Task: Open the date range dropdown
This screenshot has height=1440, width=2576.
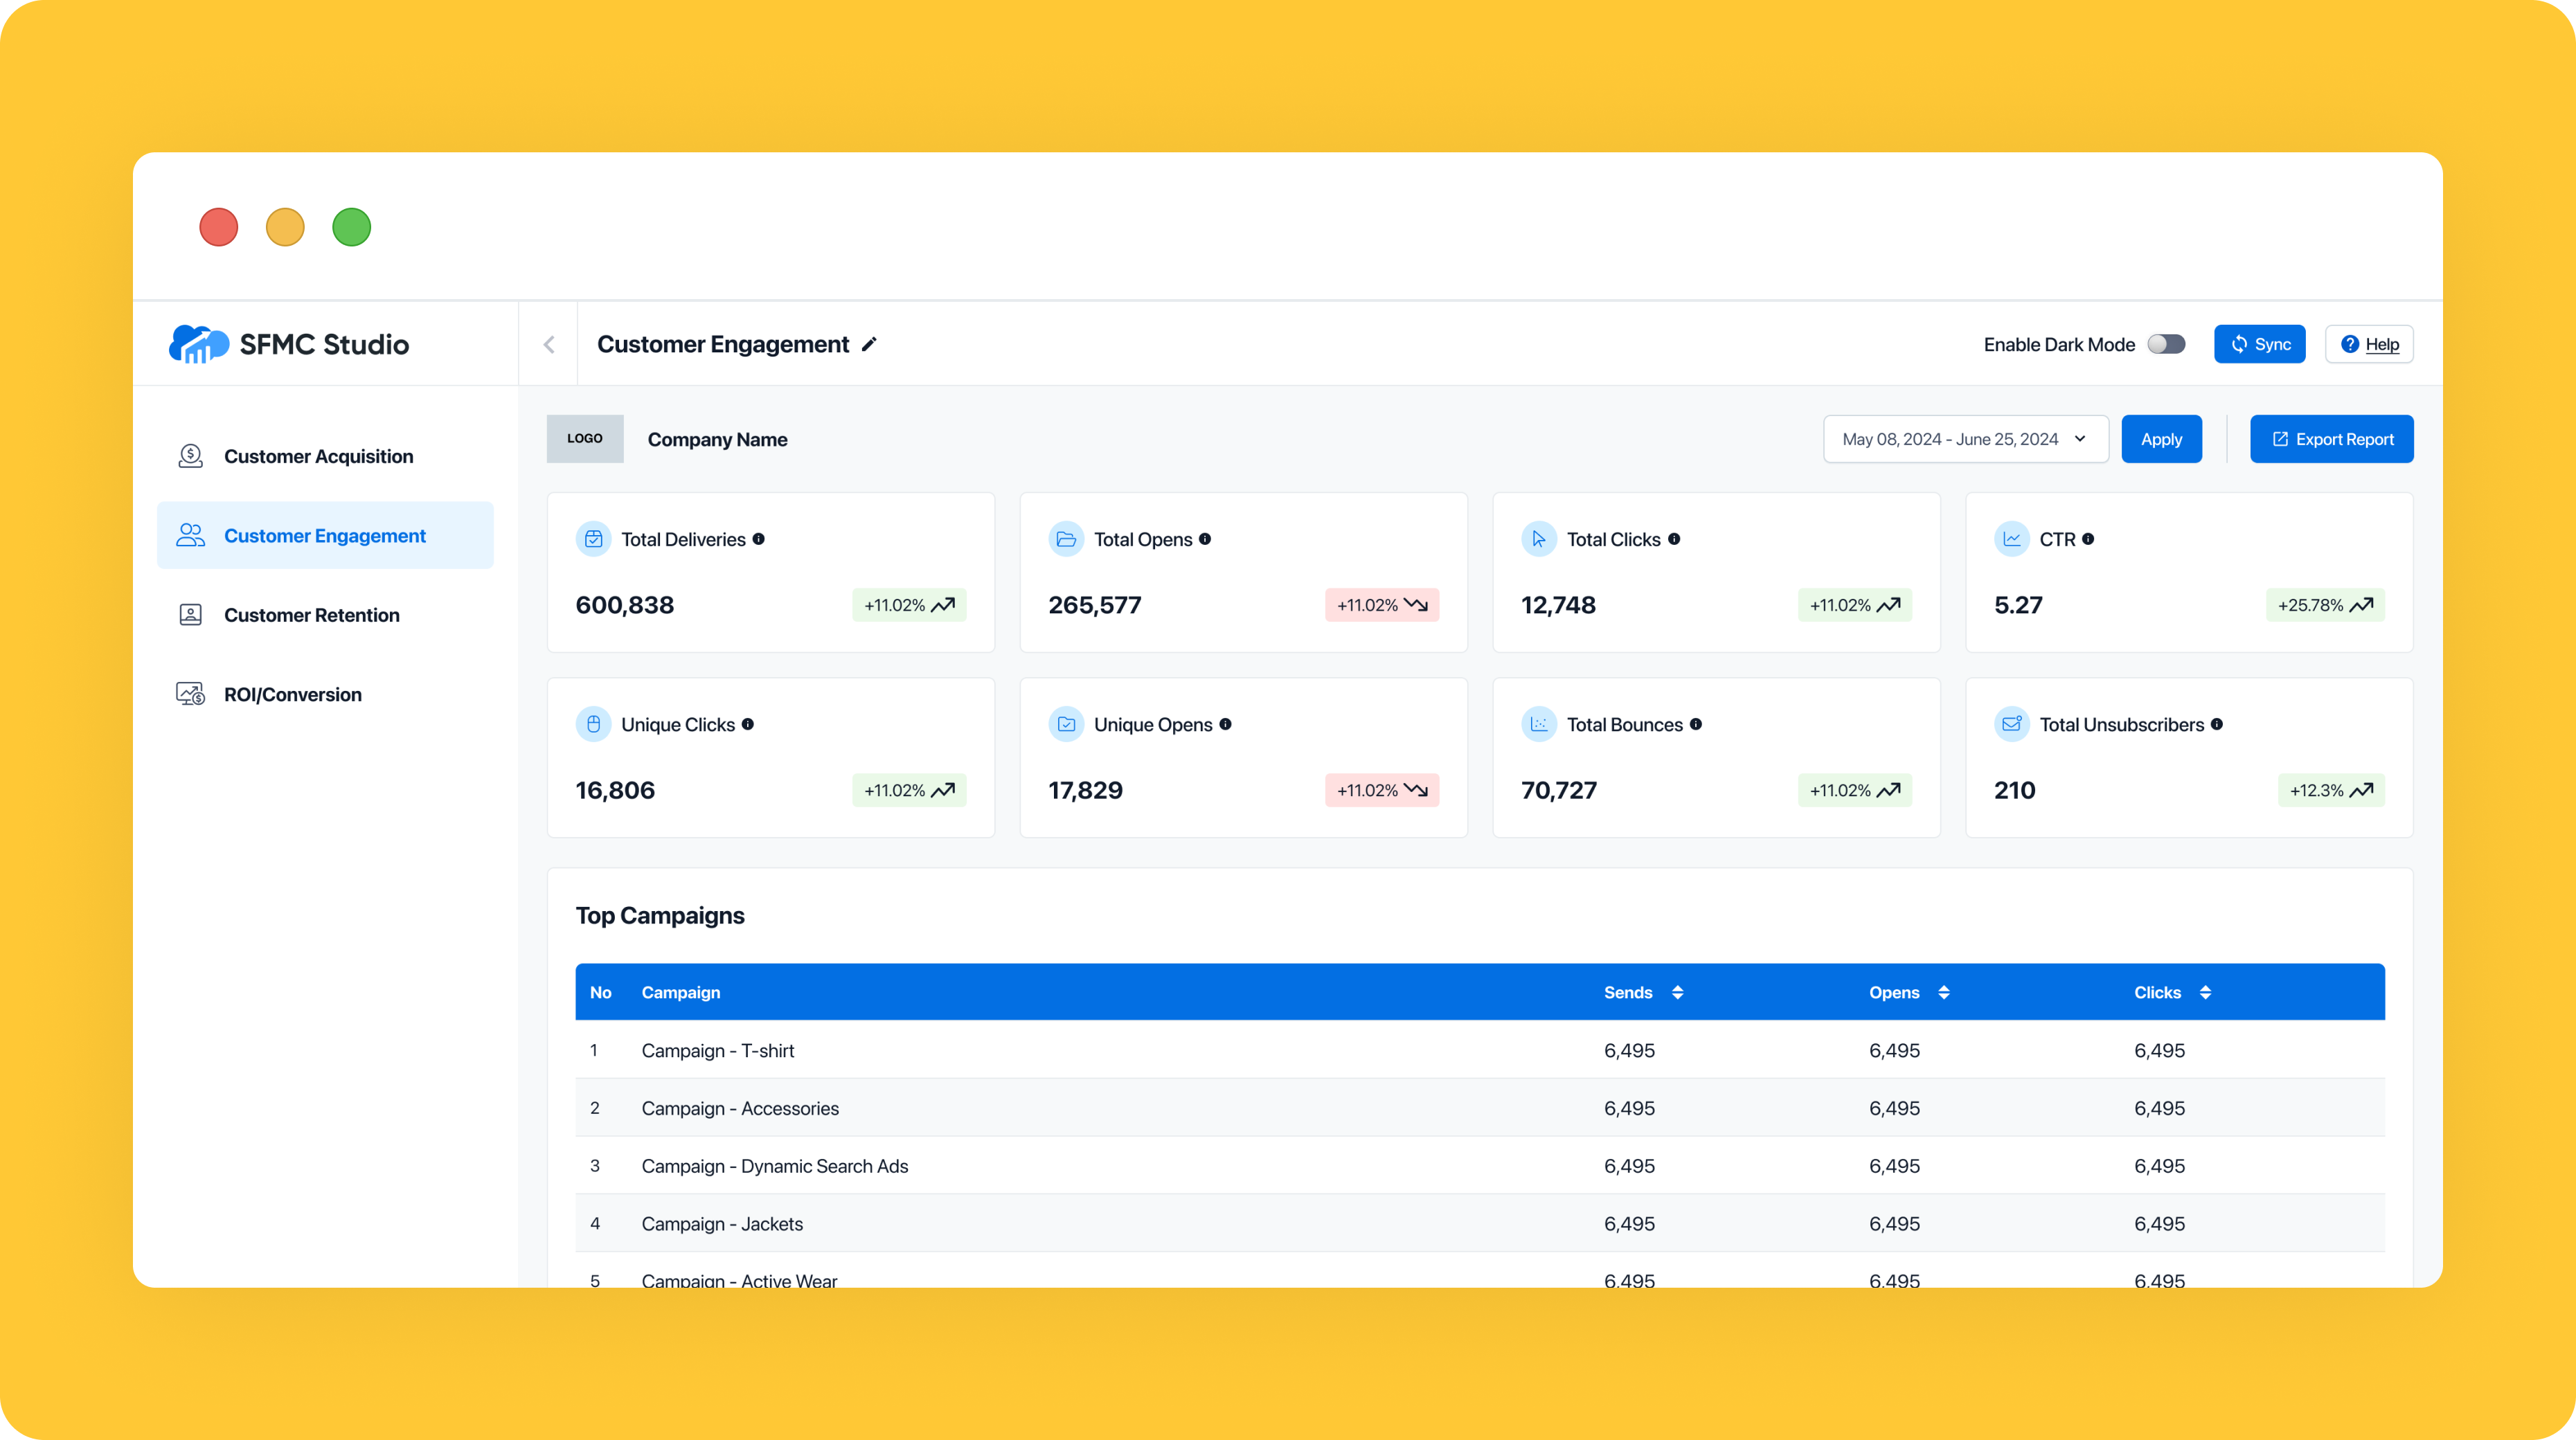Action: point(1965,439)
